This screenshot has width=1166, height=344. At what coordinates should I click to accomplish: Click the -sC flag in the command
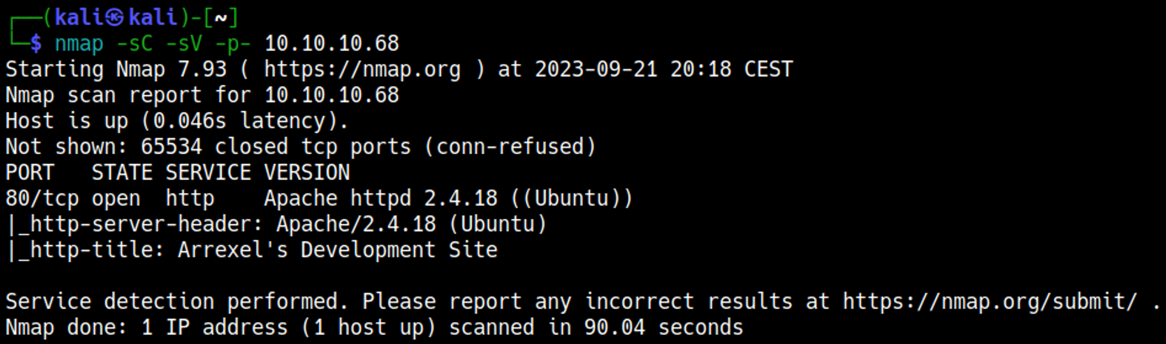134,44
